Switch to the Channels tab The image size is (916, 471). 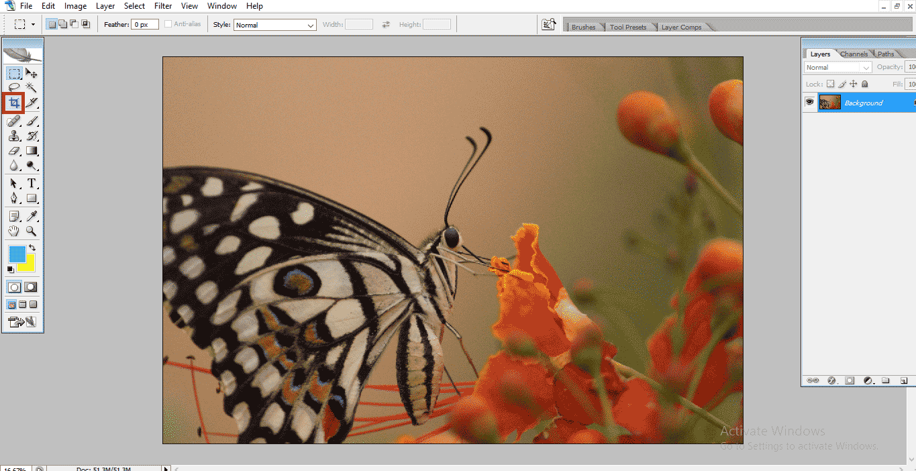click(x=854, y=53)
